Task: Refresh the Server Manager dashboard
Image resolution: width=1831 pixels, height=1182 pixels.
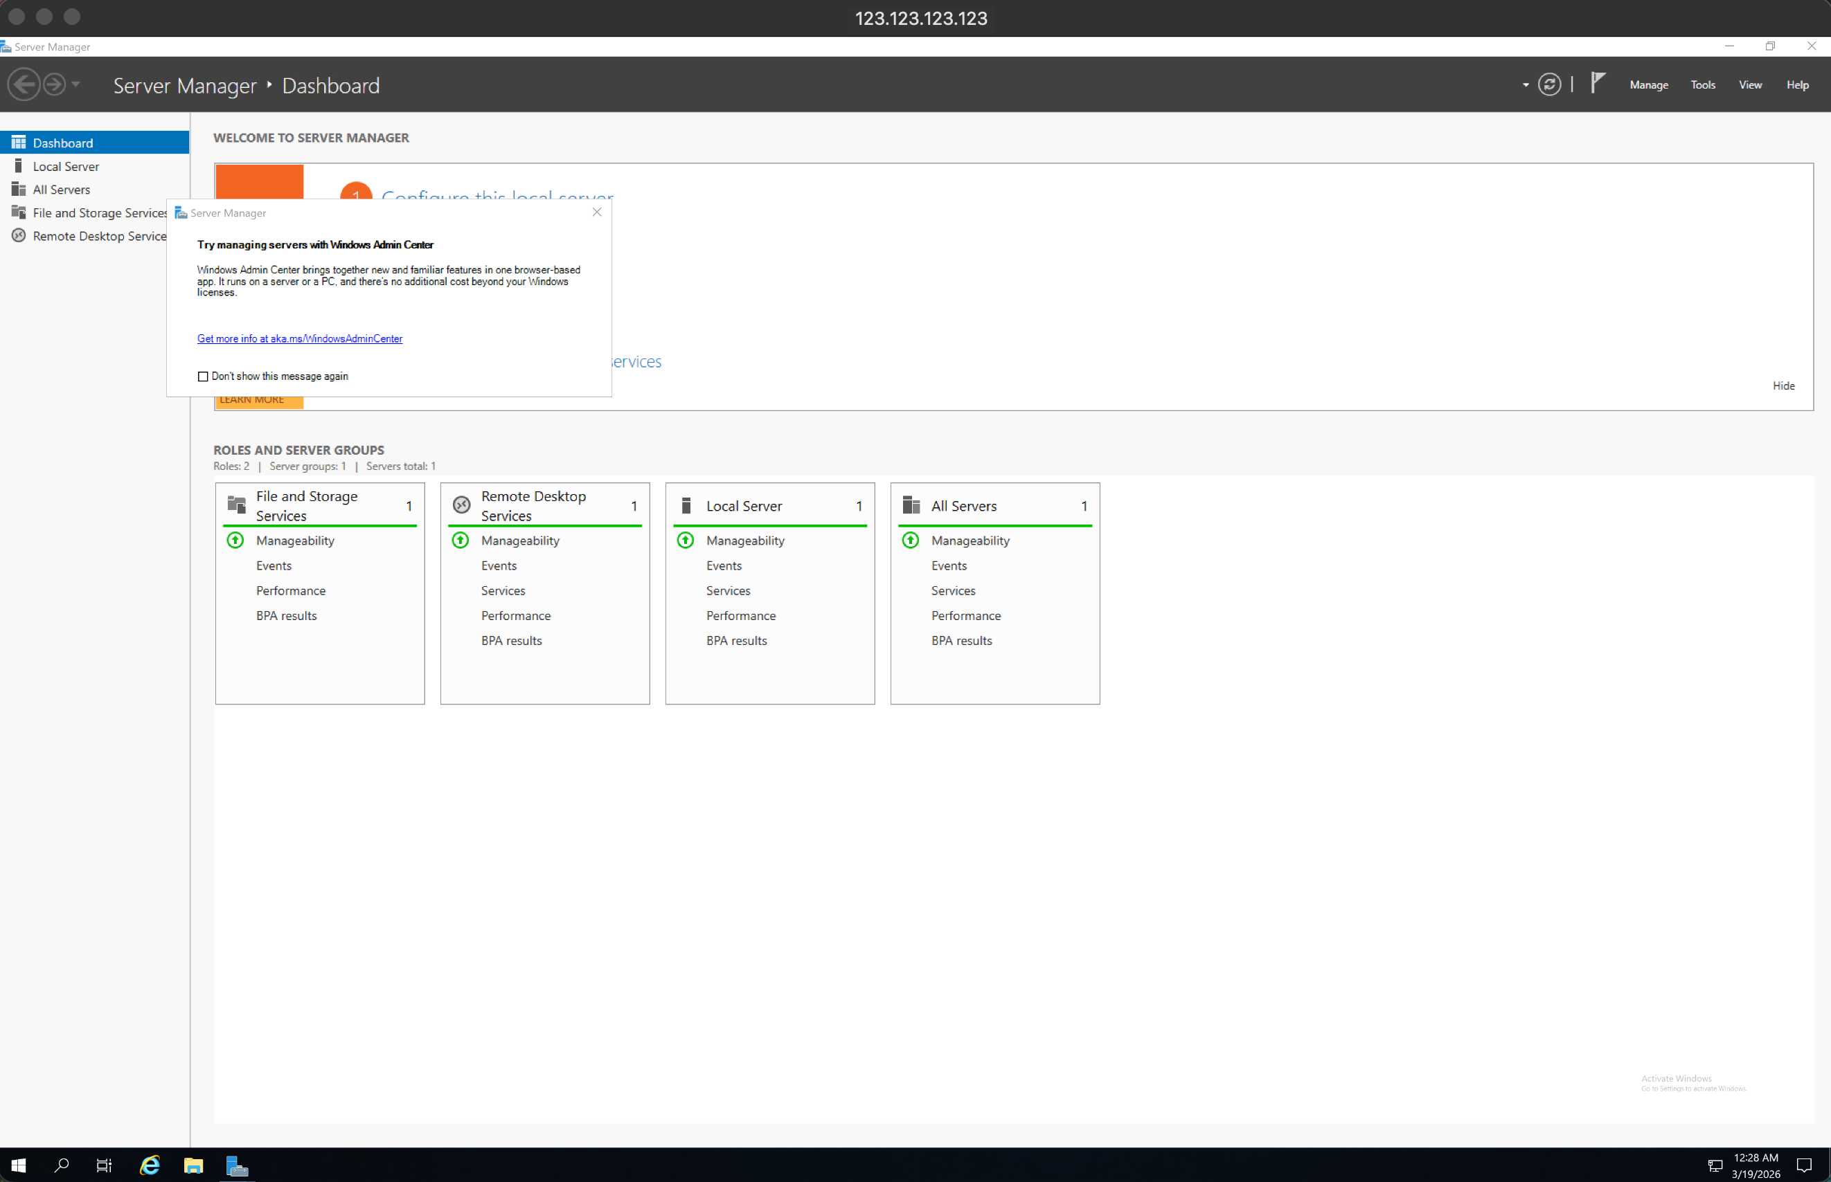Action: (x=1549, y=84)
